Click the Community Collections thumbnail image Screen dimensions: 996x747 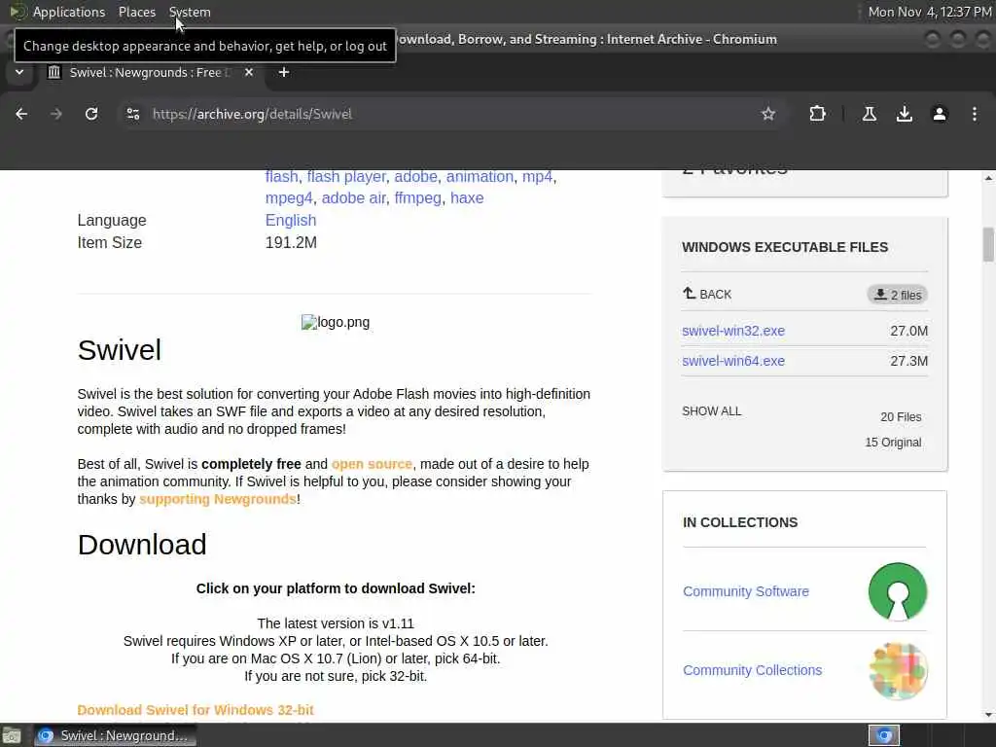point(897,670)
